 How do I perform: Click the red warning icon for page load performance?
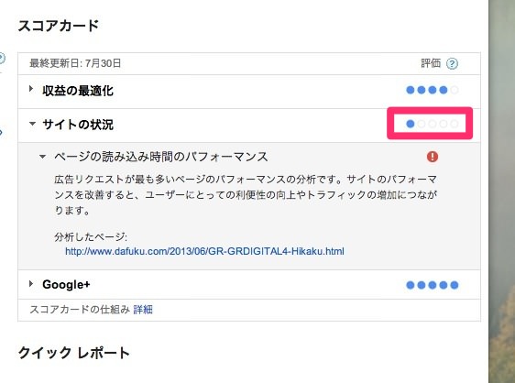coord(433,157)
